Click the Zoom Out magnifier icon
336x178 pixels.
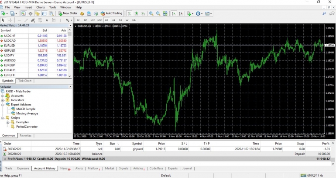(158, 13)
